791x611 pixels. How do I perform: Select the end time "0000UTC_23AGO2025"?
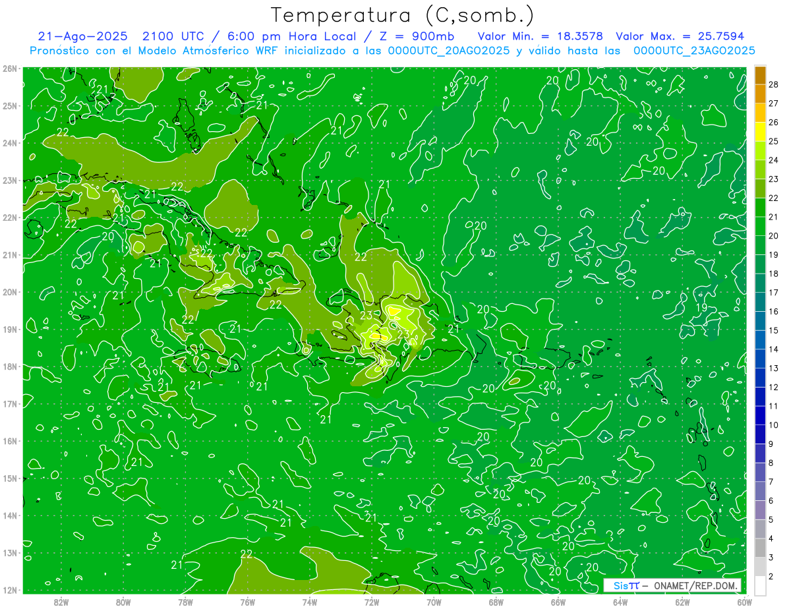[694, 51]
